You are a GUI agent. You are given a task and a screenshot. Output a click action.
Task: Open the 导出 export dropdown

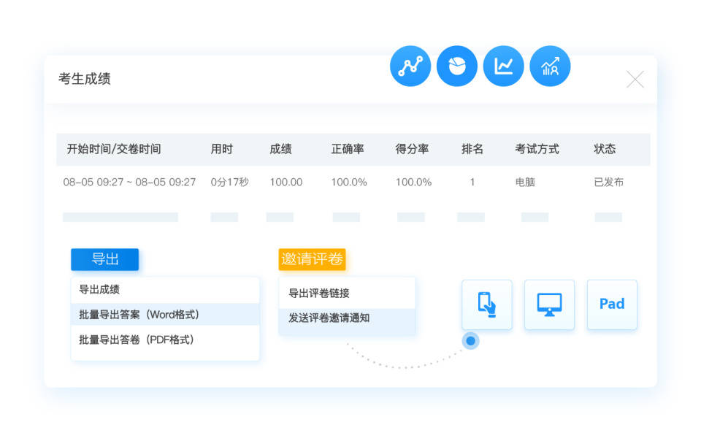click(104, 259)
